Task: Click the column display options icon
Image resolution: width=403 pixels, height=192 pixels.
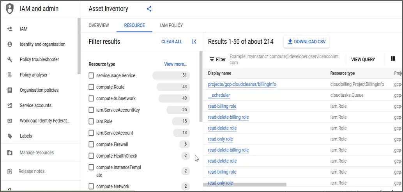Action: 393,59
